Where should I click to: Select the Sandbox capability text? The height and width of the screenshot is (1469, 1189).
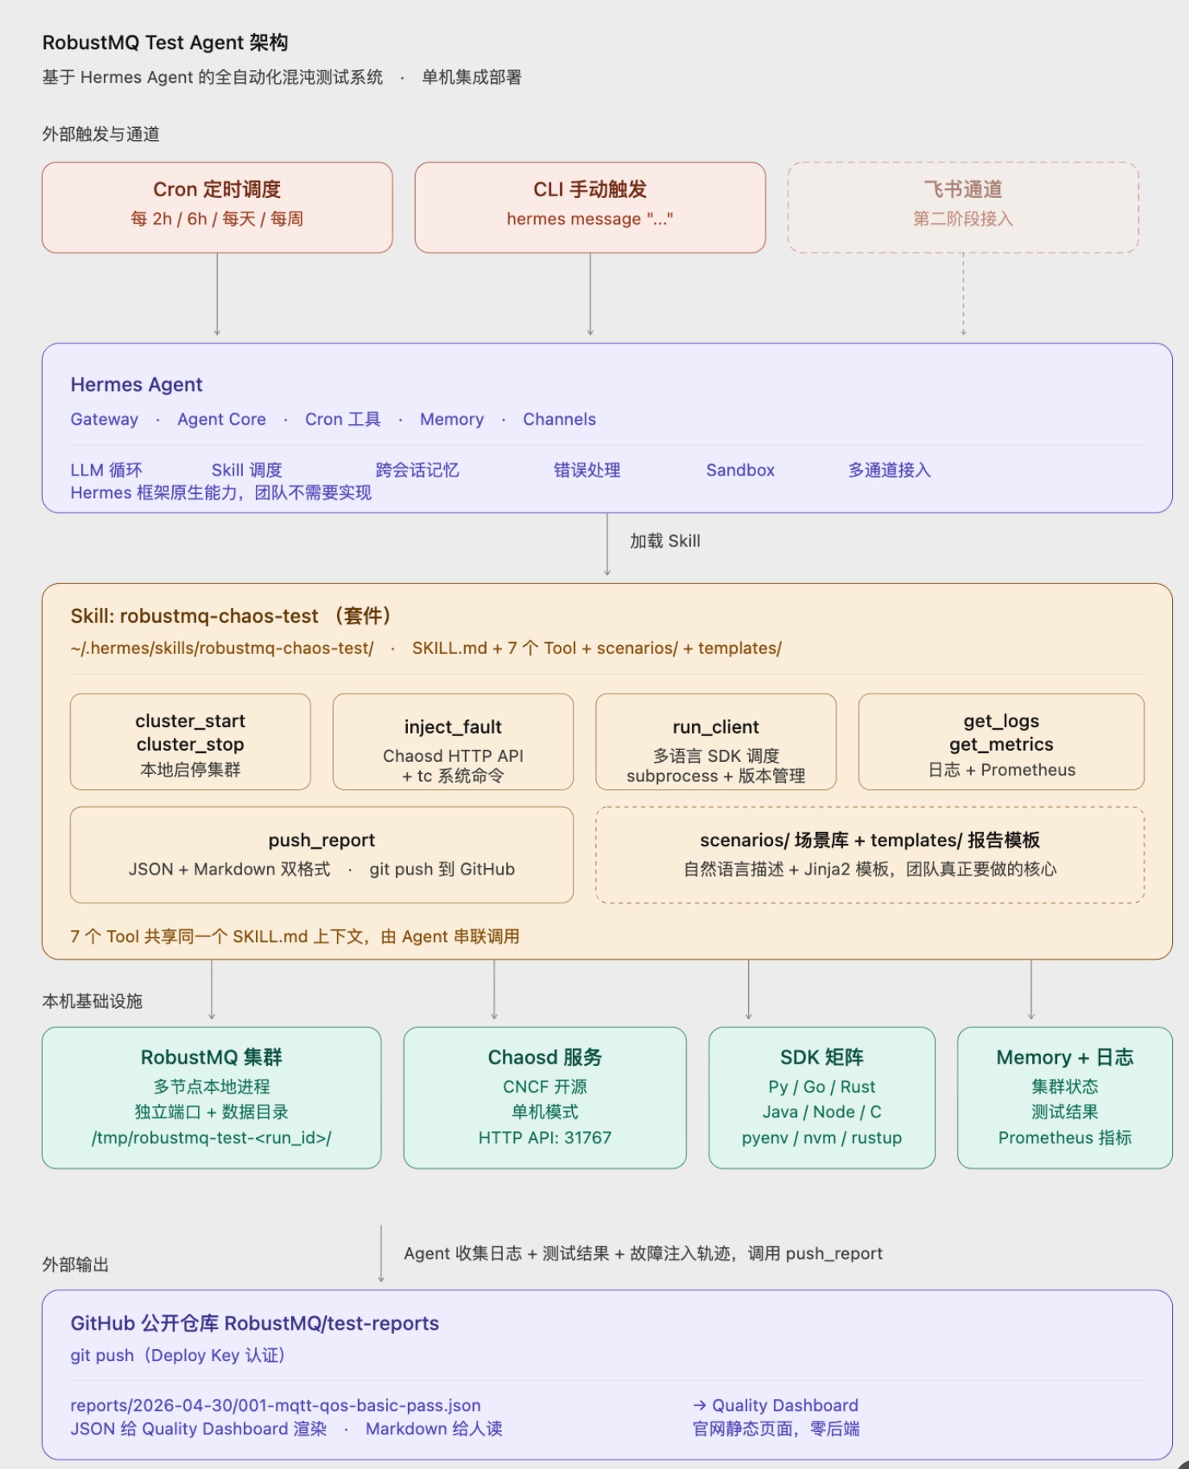(740, 470)
